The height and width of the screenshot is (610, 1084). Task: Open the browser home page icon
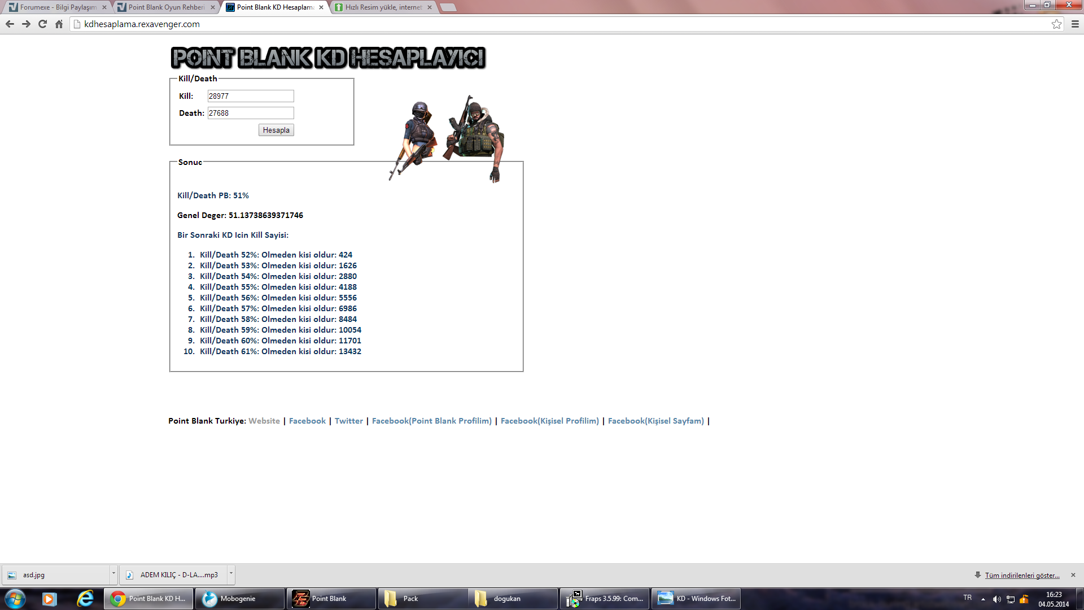pyautogui.click(x=59, y=24)
